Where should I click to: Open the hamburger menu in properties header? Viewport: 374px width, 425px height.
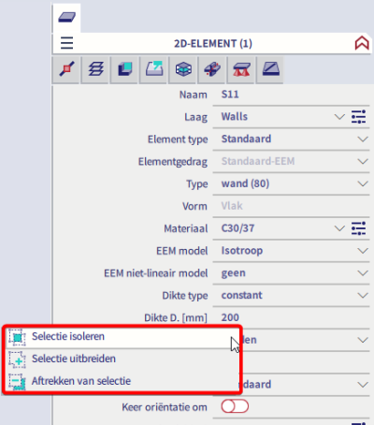tap(66, 43)
